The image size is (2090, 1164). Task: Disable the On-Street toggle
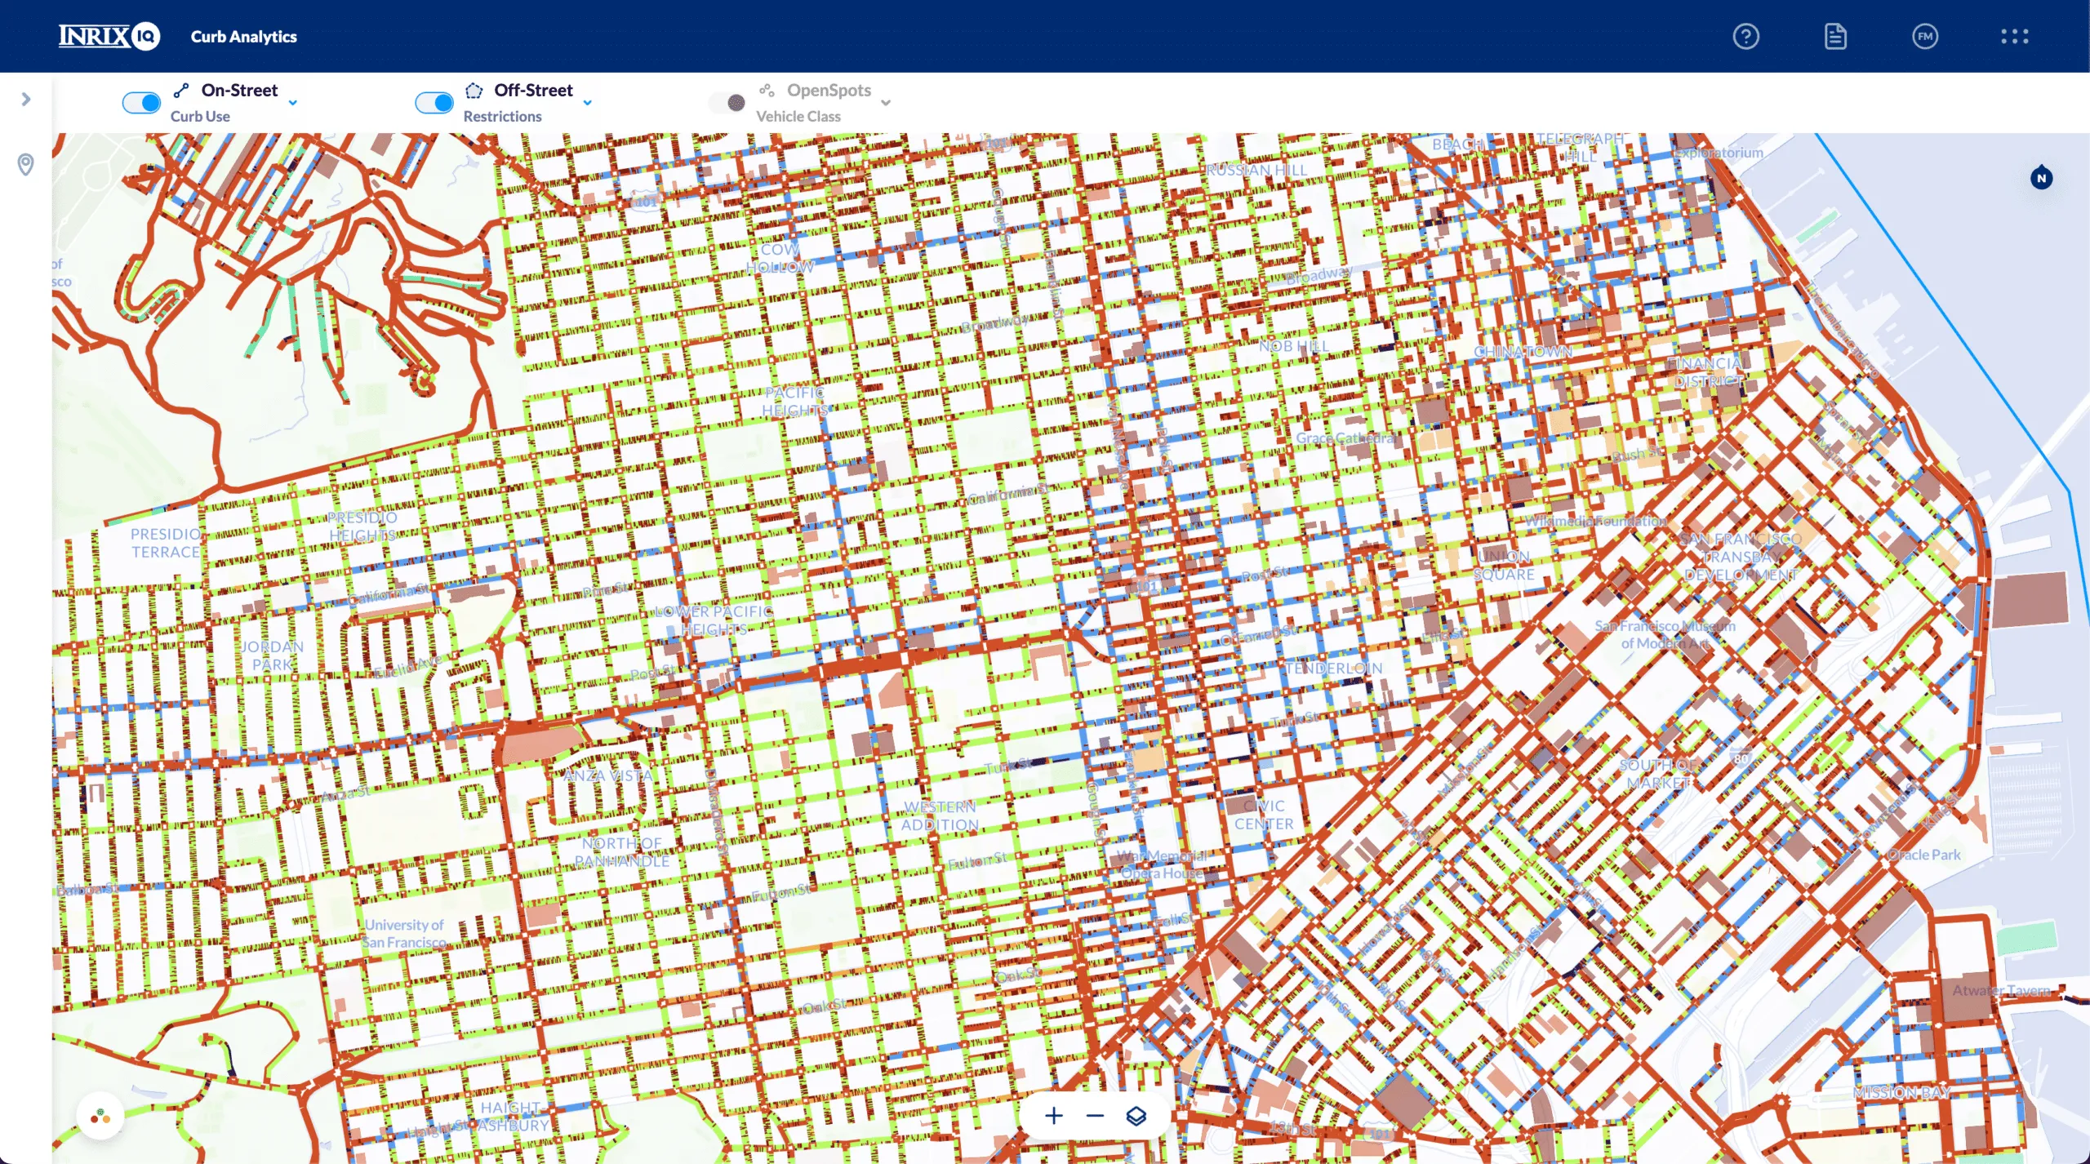(x=141, y=103)
